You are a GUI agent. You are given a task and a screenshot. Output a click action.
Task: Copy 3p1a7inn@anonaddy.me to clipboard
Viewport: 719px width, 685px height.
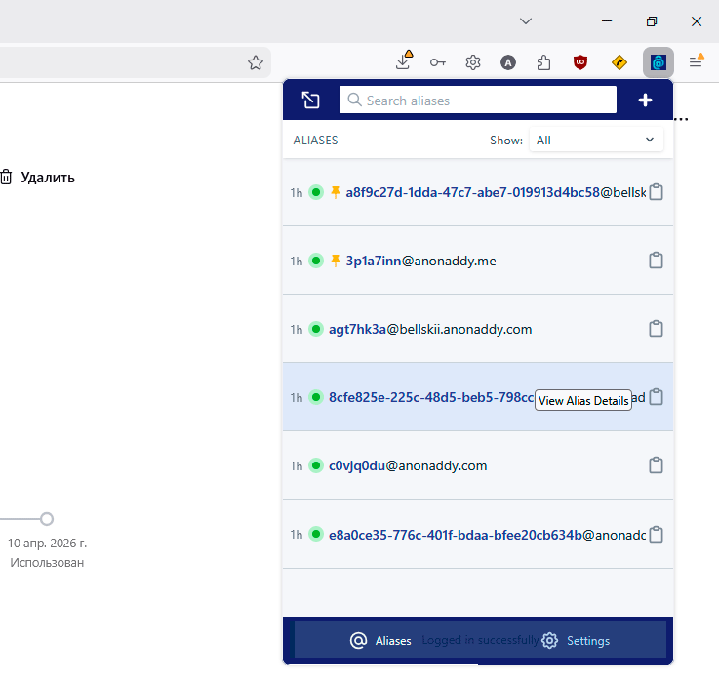click(656, 261)
